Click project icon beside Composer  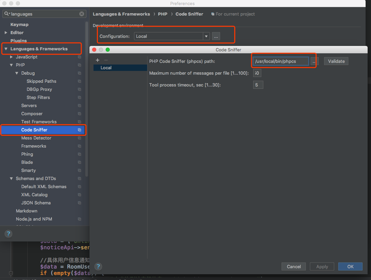[80, 113]
